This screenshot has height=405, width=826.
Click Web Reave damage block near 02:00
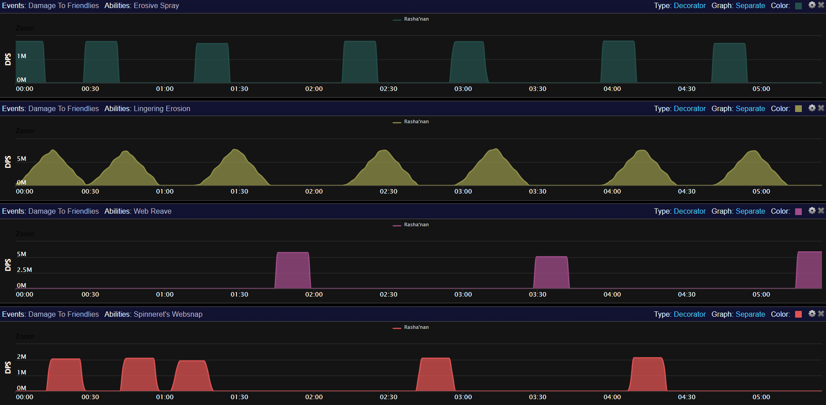tap(293, 270)
